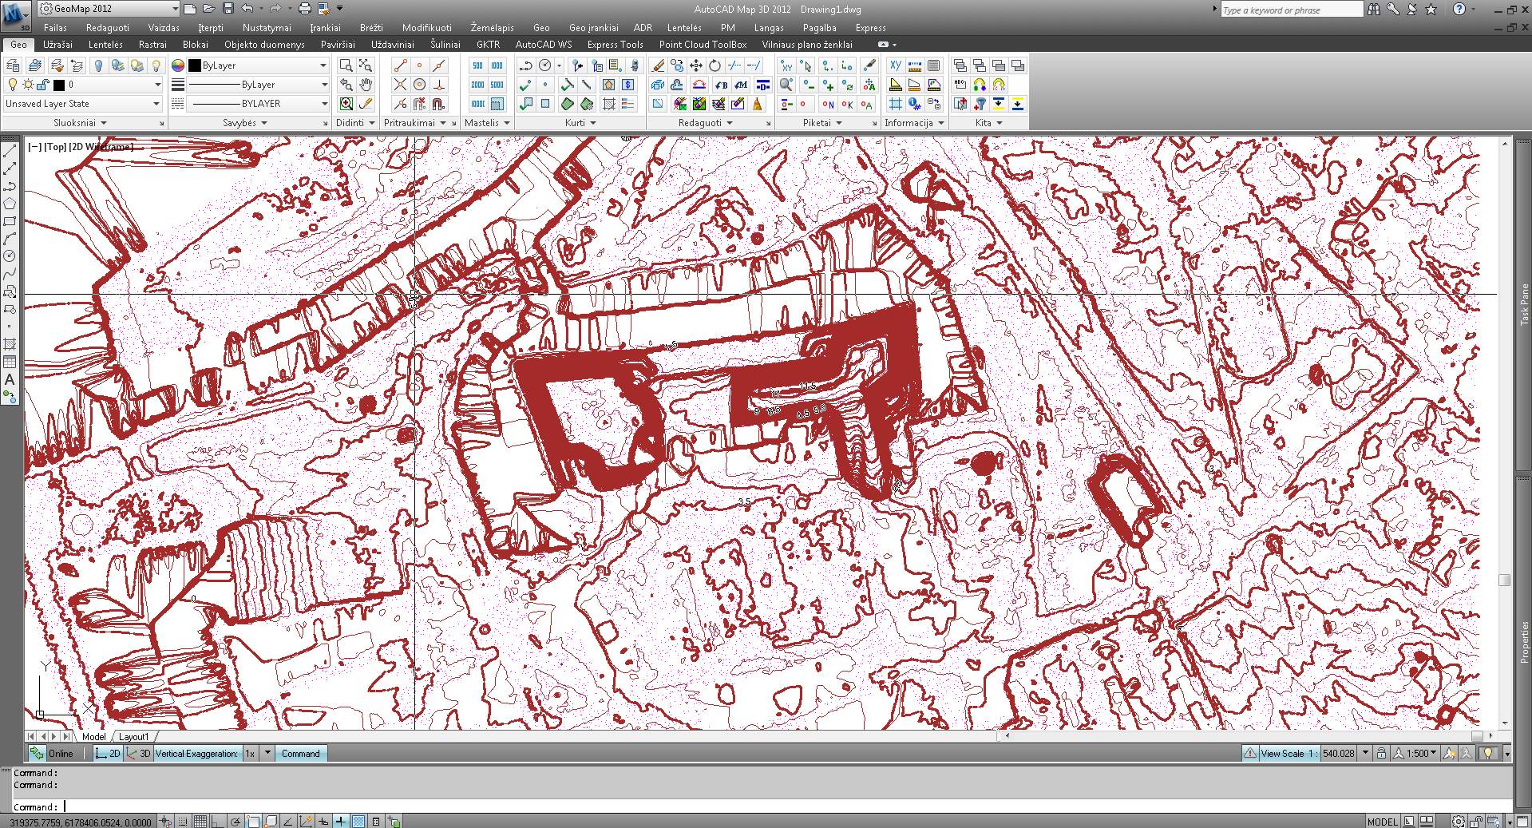The width and height of the screenshot is (1532, 828).
Task: Click the keyword search input field
Action: [x=1291, y=10]
